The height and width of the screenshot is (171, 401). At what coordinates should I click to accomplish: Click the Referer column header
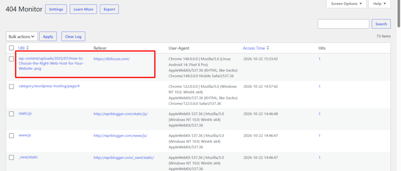(x=100, y=48)
